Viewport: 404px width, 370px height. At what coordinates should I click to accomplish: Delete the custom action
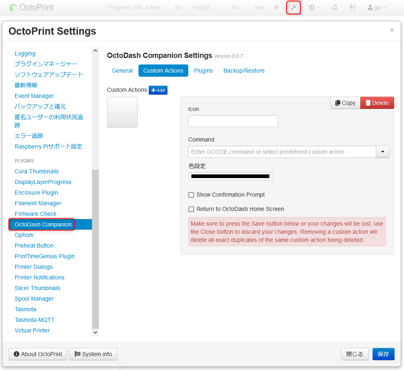tap(377, 103)
